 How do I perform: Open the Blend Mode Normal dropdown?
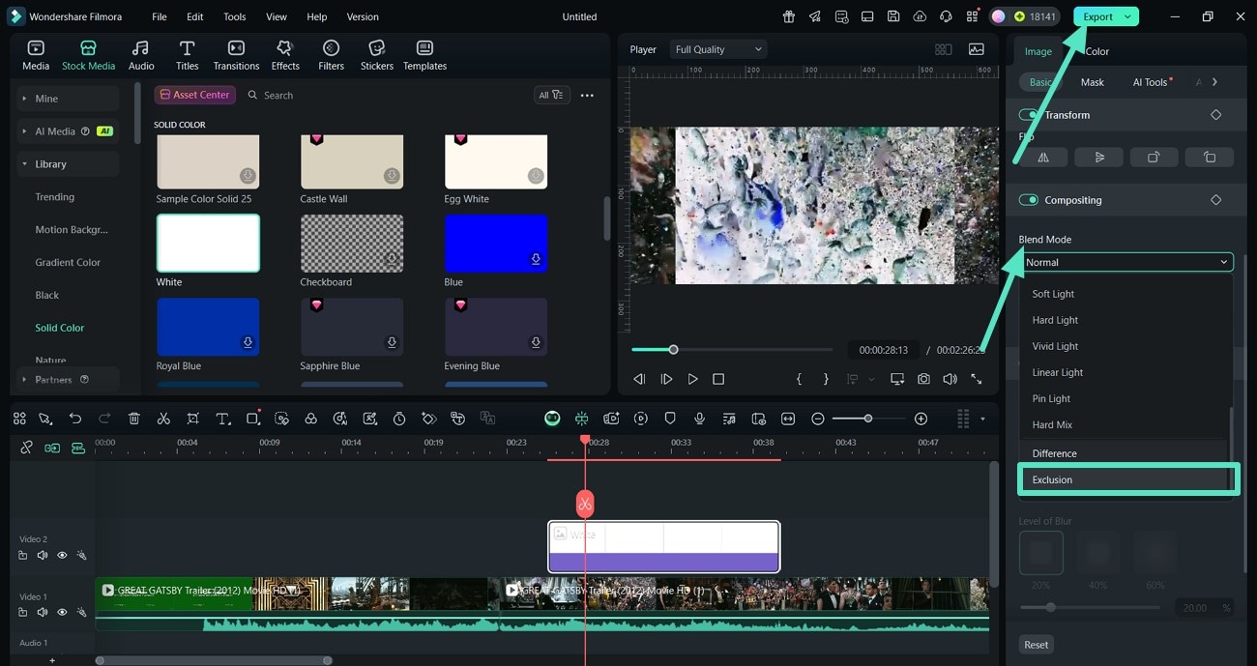pos(1126,262)
